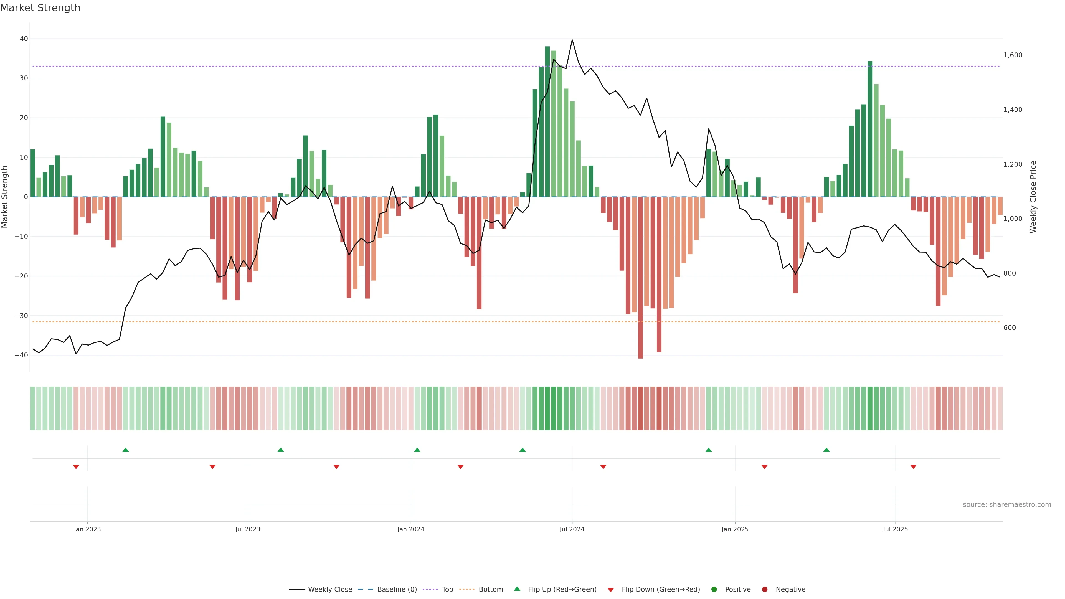Click the Negative legend item

[790, 590]
